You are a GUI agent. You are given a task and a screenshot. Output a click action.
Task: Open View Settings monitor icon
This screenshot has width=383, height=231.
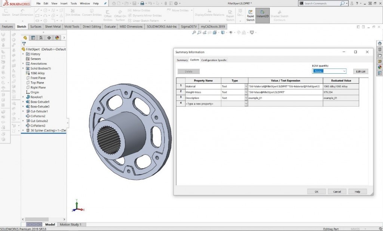click(252, 32)
